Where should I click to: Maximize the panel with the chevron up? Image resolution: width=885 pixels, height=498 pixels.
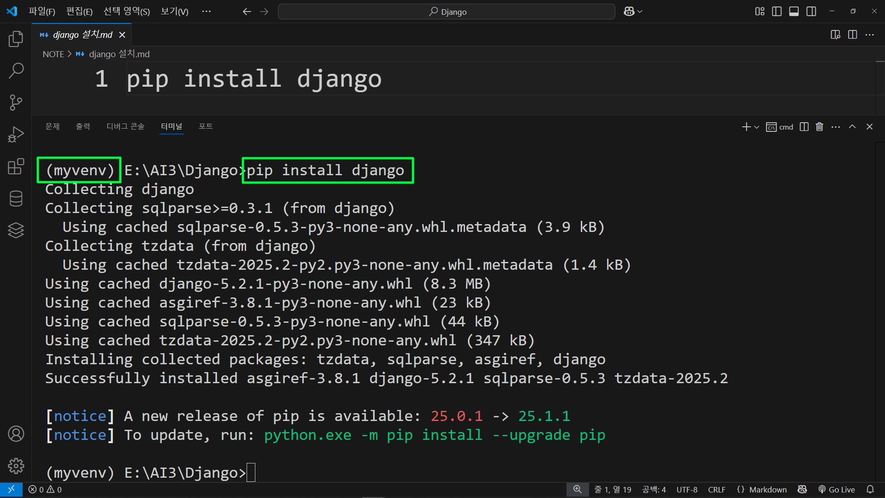pos(852,127)
